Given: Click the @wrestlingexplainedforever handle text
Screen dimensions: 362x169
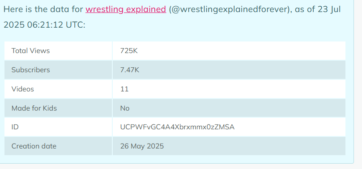Looking at the screenshot, I should pyautogui.click(x=229, y=9).
